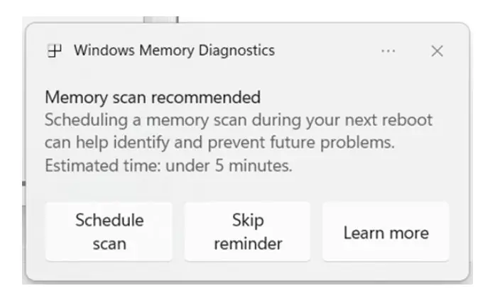Schedule the memory scan for next reboot
Screen dimensions: 495x298
[x=109, y=232]
